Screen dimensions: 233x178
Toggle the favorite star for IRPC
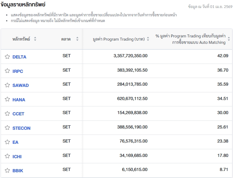7,71
